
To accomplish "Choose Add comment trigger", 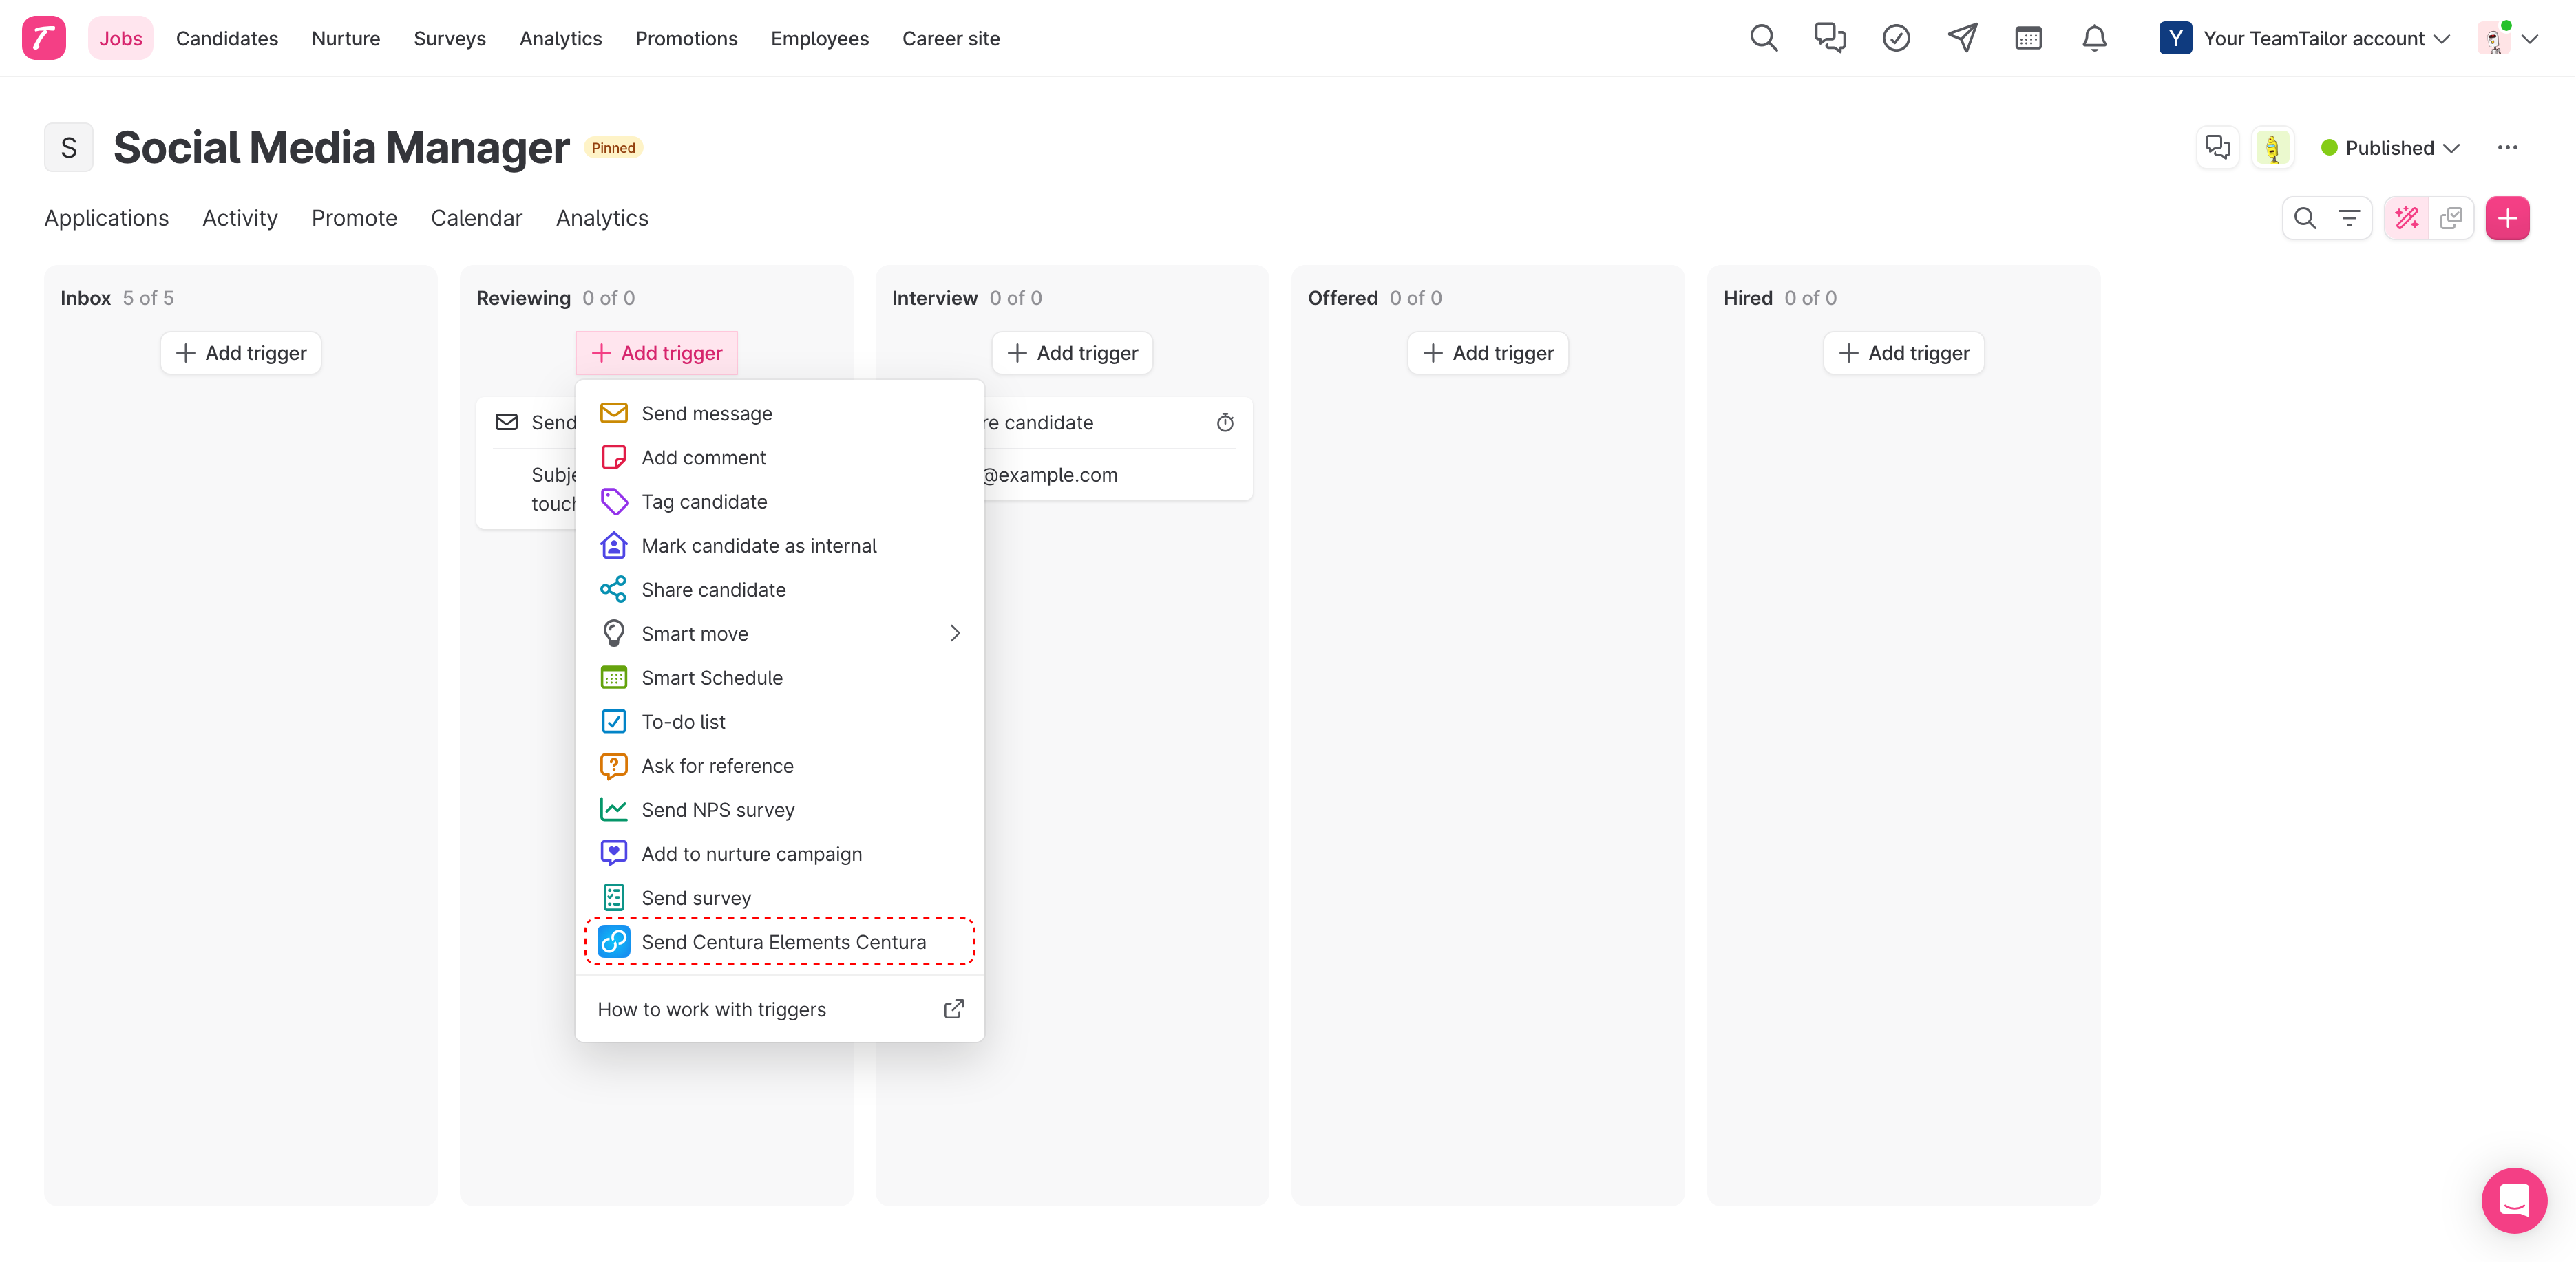I will click(779, 458).
